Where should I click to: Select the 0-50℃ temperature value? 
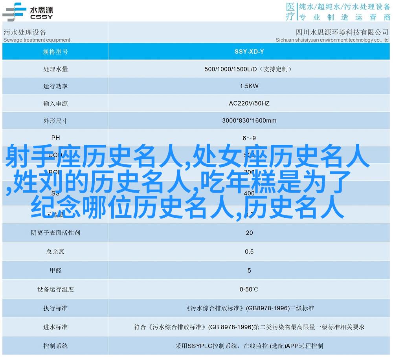pos(249,290)
